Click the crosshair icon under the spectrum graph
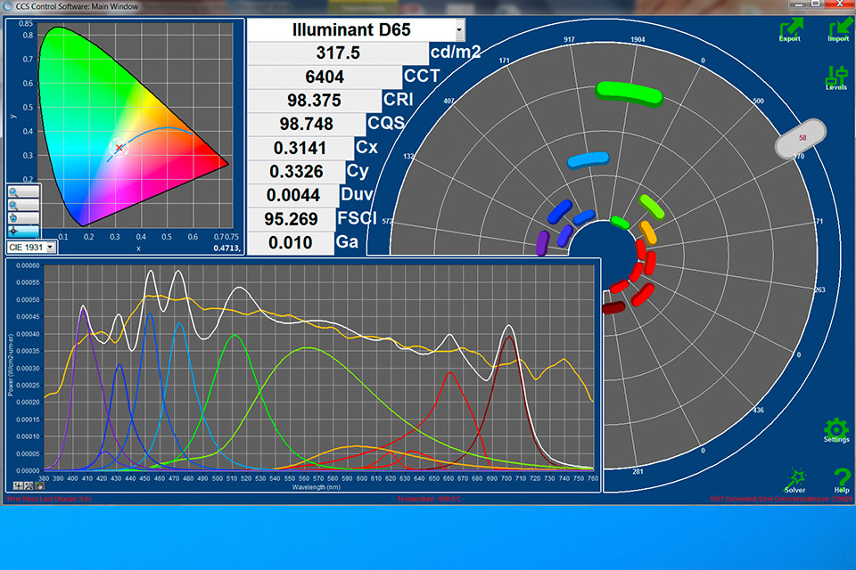856x570 pixels. coord(18,485)
